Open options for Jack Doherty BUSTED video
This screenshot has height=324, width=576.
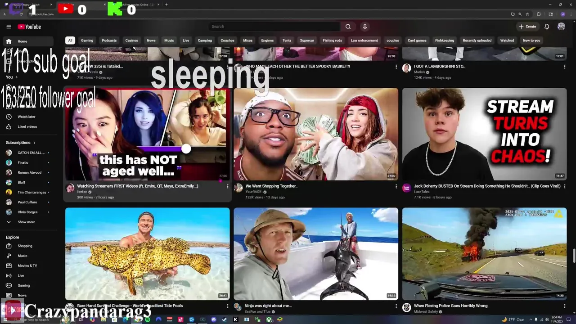coord(564,186)
